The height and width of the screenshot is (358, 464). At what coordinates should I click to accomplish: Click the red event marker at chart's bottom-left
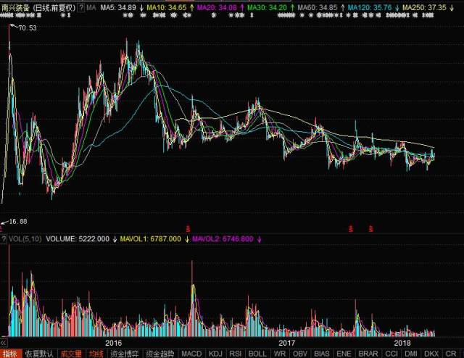coord(2,228)
